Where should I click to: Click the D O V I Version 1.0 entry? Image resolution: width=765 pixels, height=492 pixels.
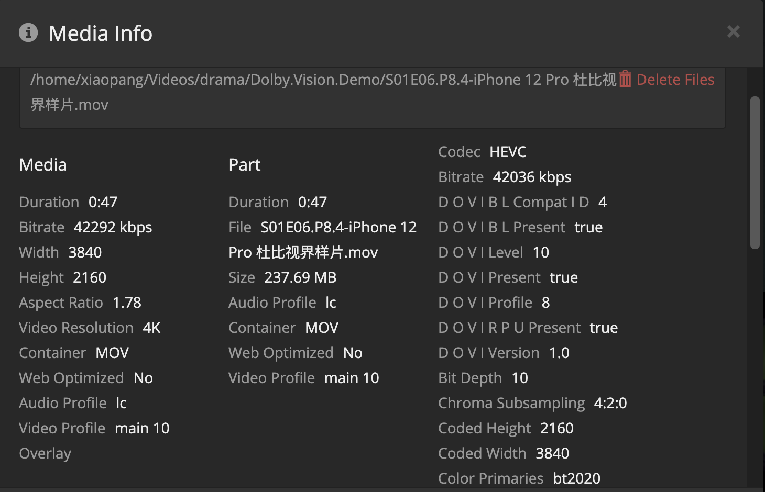pos(504,353)
